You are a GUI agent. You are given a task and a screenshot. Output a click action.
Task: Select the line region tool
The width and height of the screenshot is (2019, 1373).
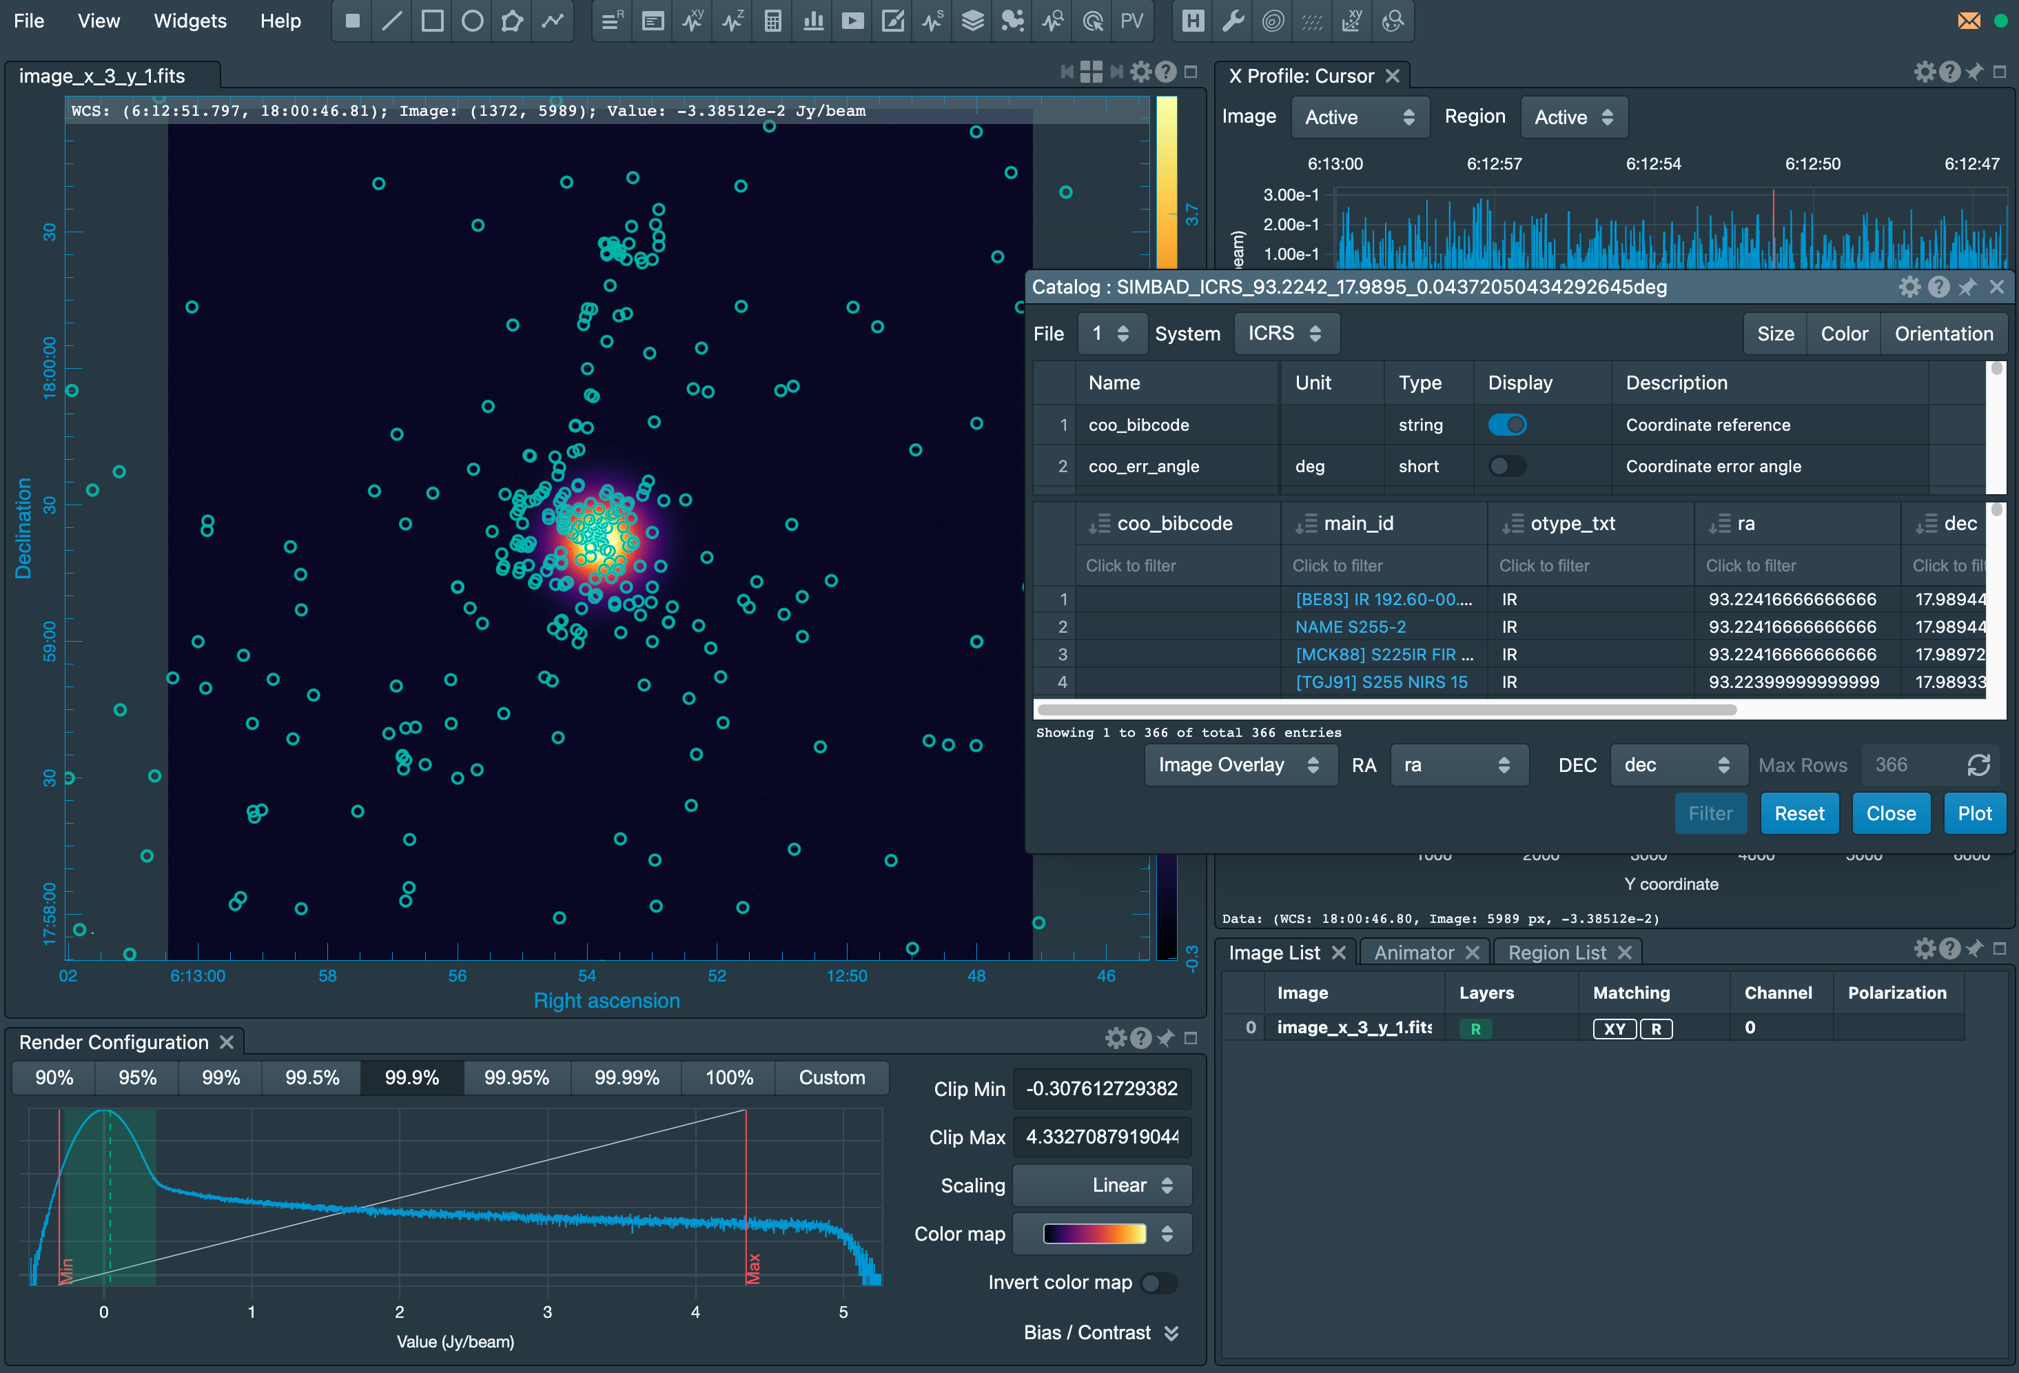coord(392,21)
